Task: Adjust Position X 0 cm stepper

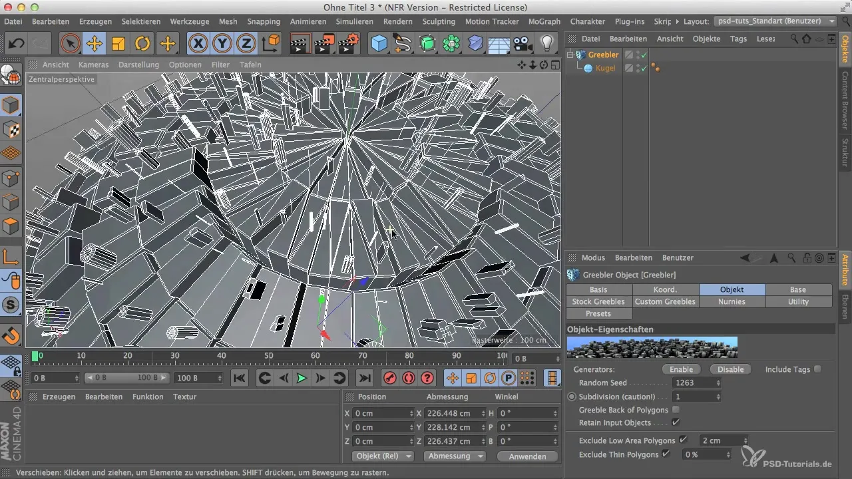Action: pyautogui.click(x=411, y=413)
